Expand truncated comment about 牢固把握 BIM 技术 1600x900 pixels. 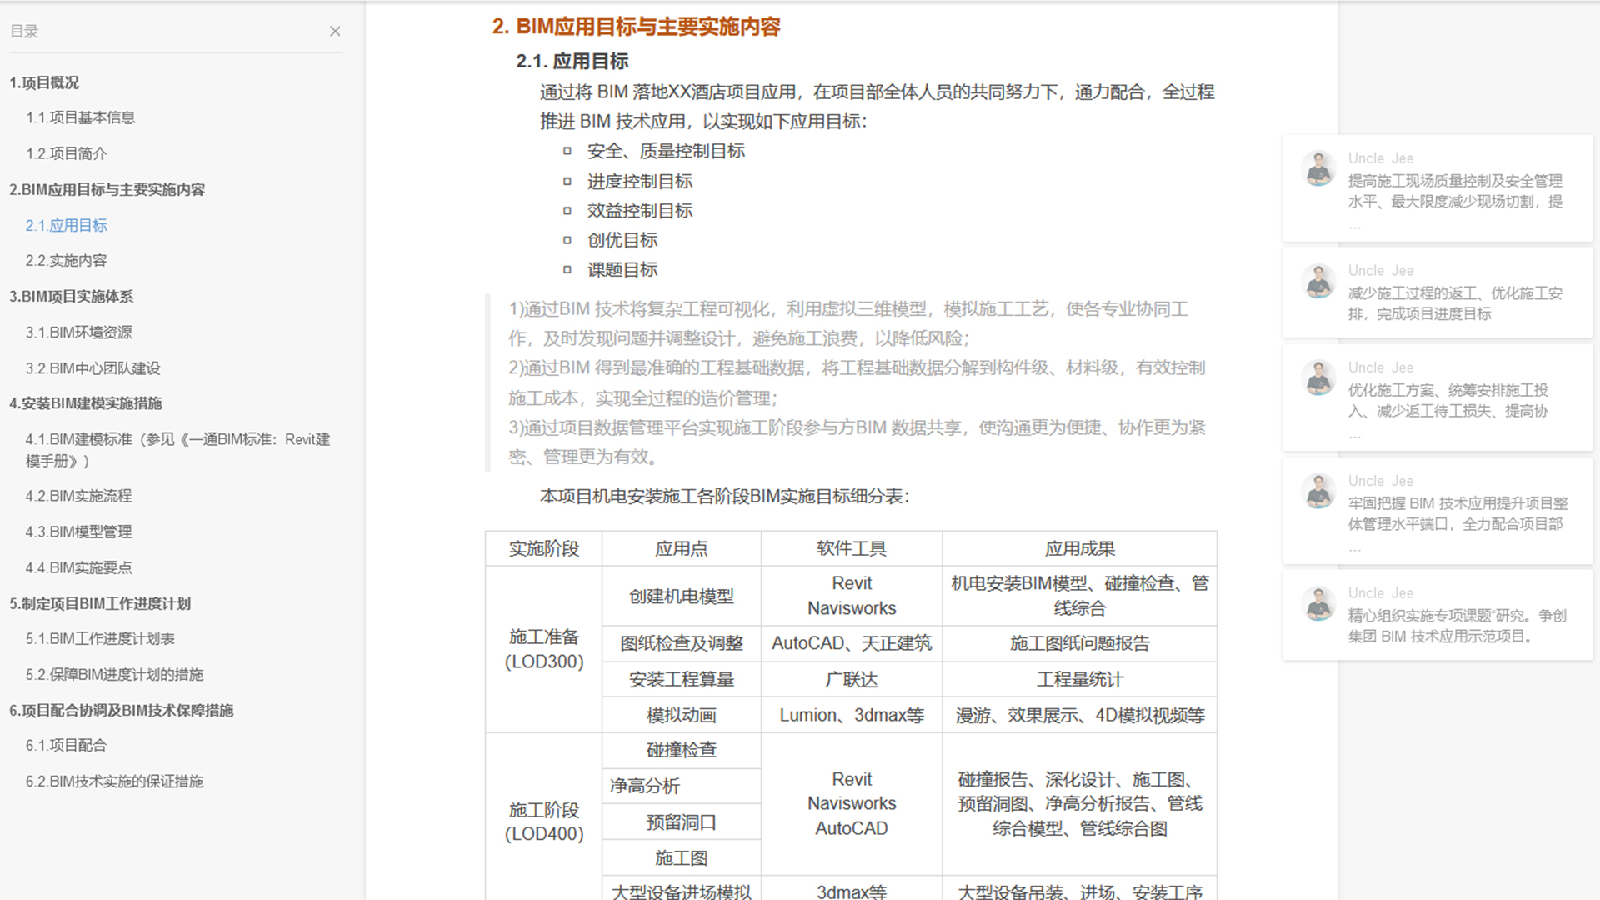(1437, 511)
